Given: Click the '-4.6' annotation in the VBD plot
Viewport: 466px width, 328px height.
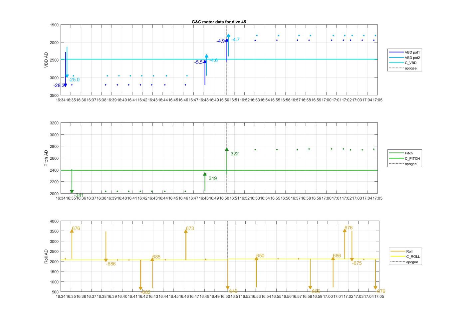Looking at the screenshot, I should [x=213, y=60].
